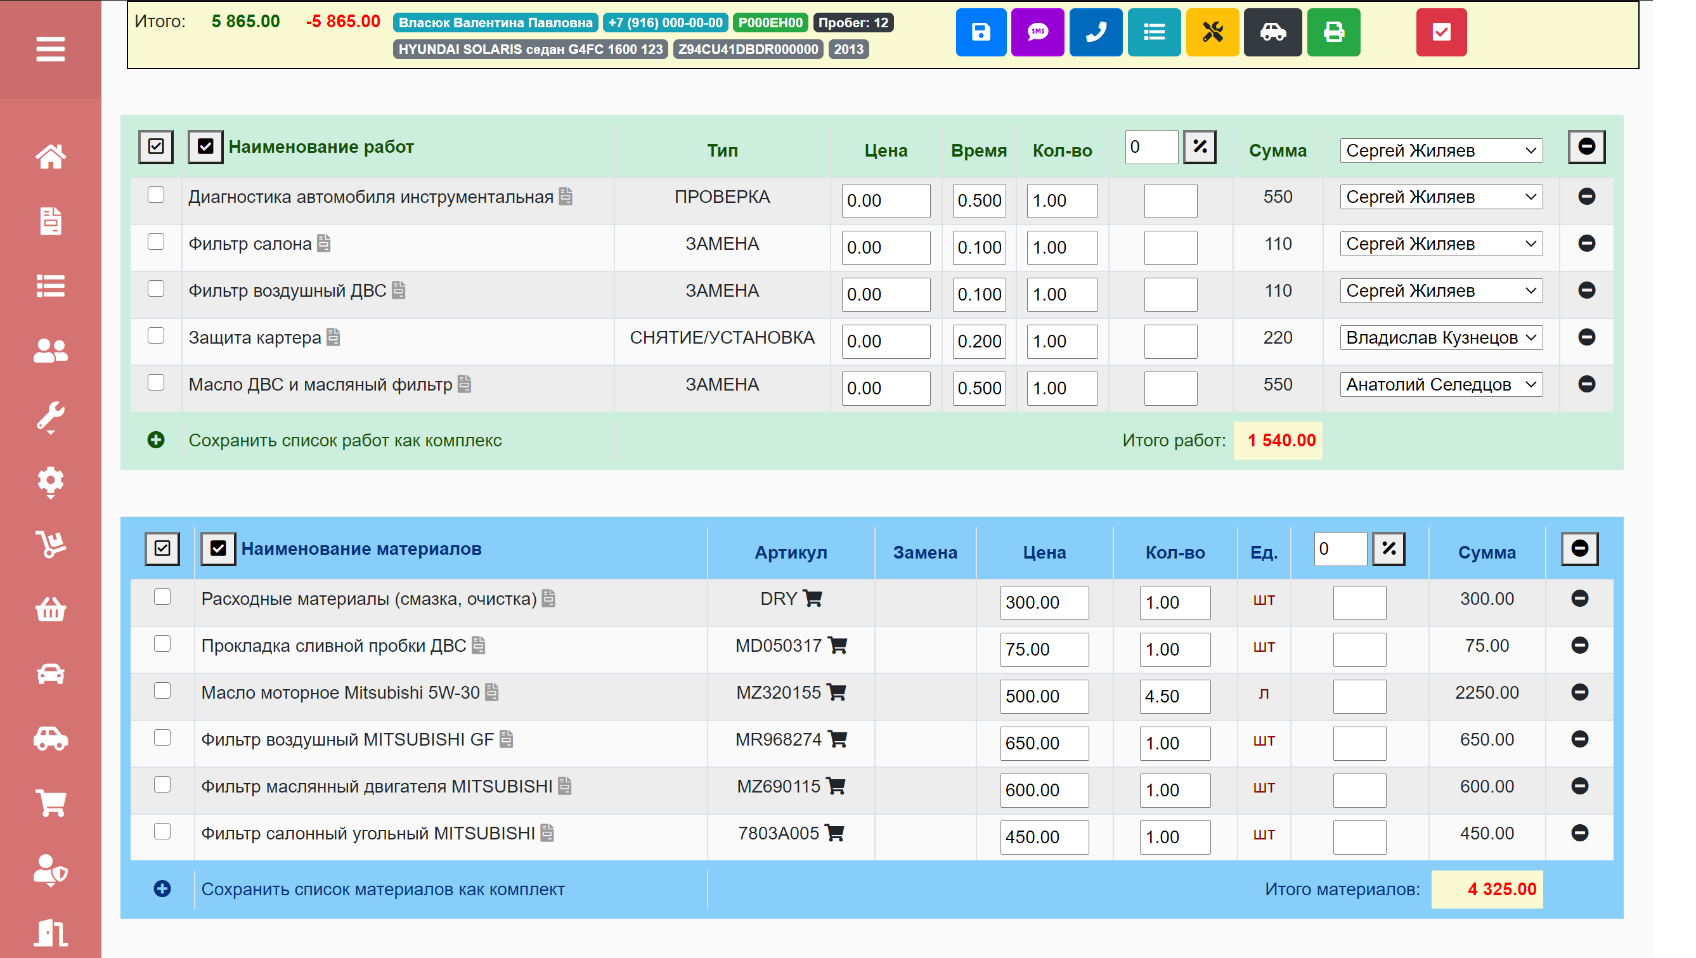Toggle the filled checkbox beside Наименование материалов

tap(218, 548)
